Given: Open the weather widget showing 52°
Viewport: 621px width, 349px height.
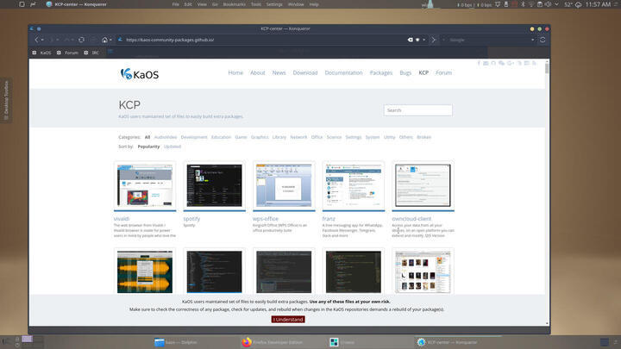Looking at the screenshot, I should (x=573, y=4).
